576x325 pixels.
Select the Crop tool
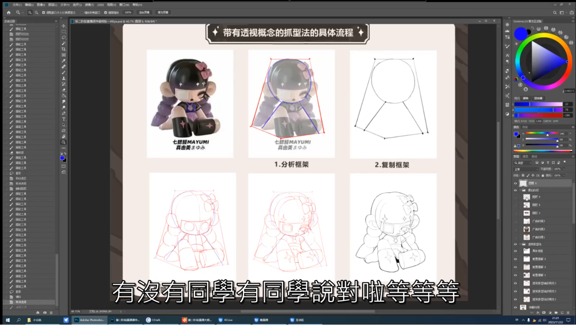click(x=64, y=49)
